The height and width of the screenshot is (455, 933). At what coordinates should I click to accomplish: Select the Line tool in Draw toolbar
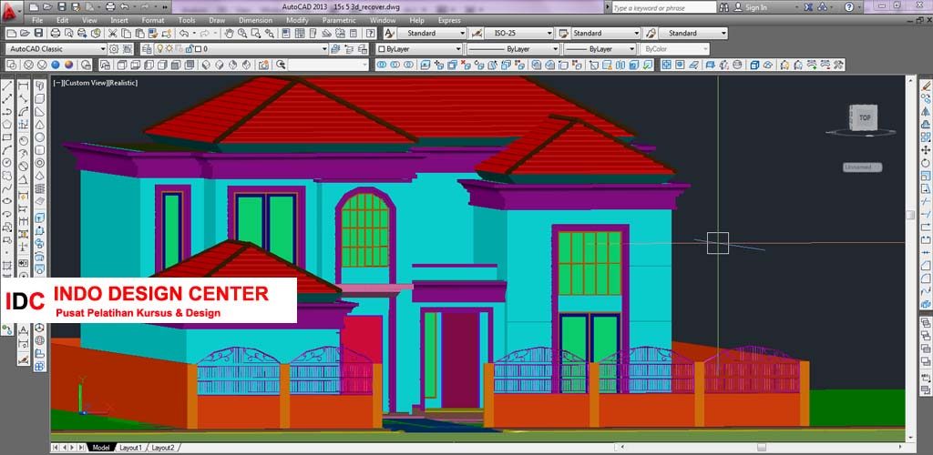click(x=7, y=86)
